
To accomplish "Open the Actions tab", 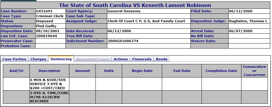I will point(121,59).
